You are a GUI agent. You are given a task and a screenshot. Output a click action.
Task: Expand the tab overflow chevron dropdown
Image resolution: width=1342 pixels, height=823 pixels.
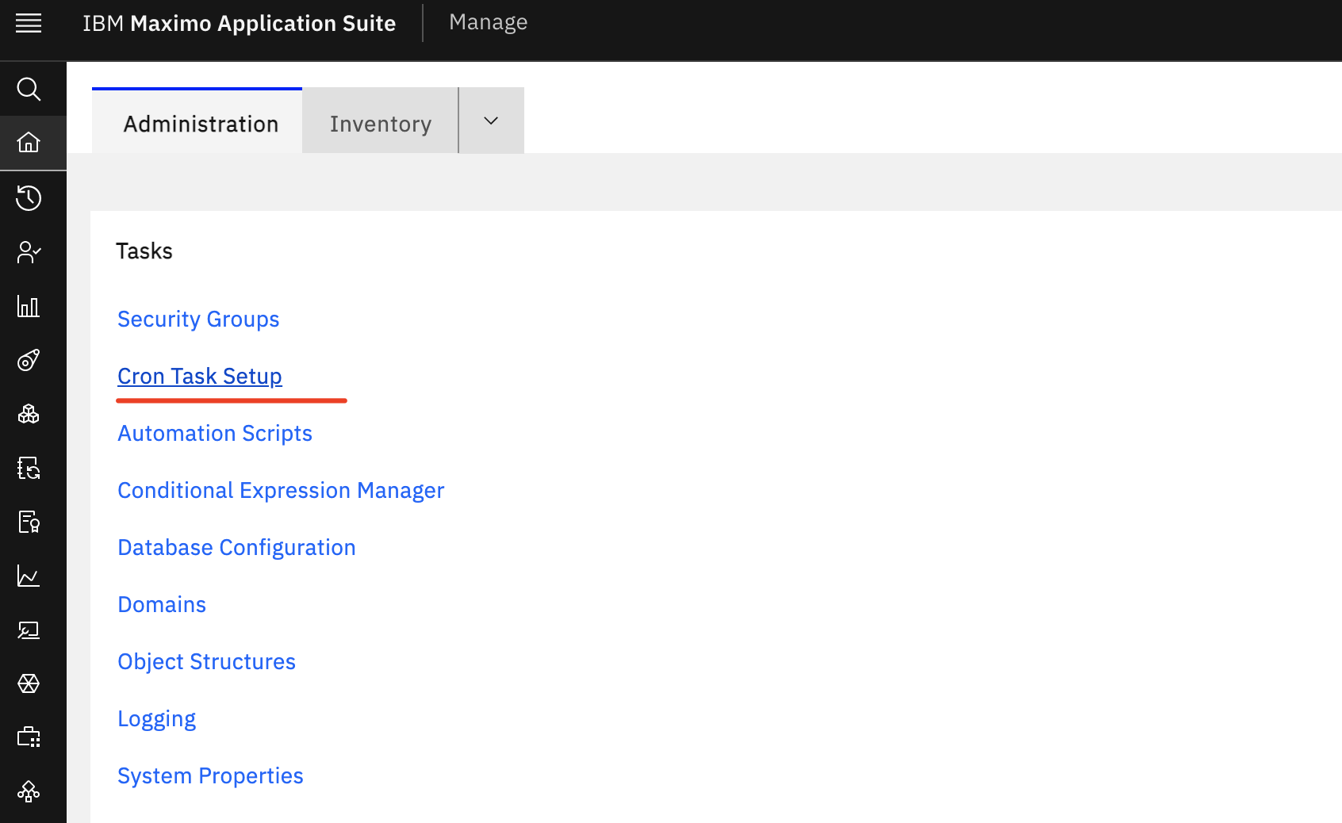pyautogui.click(x=491, y=121)
